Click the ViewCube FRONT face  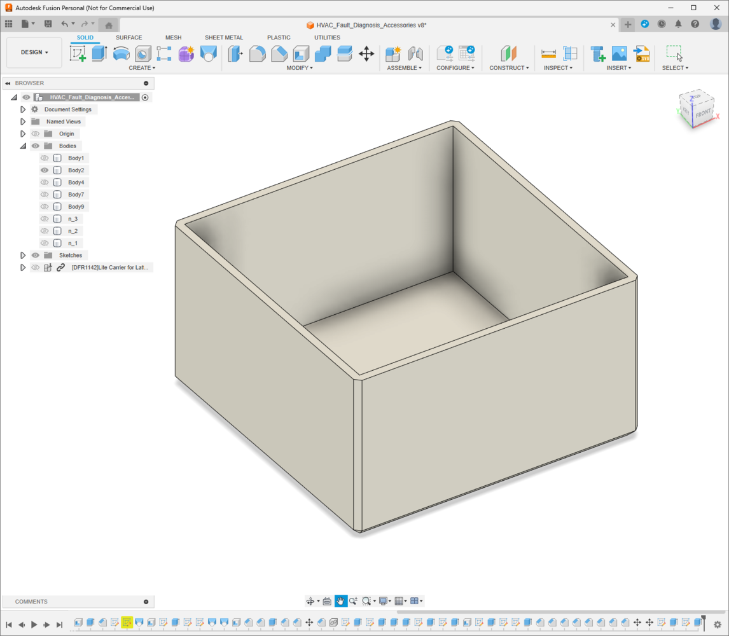702,113
